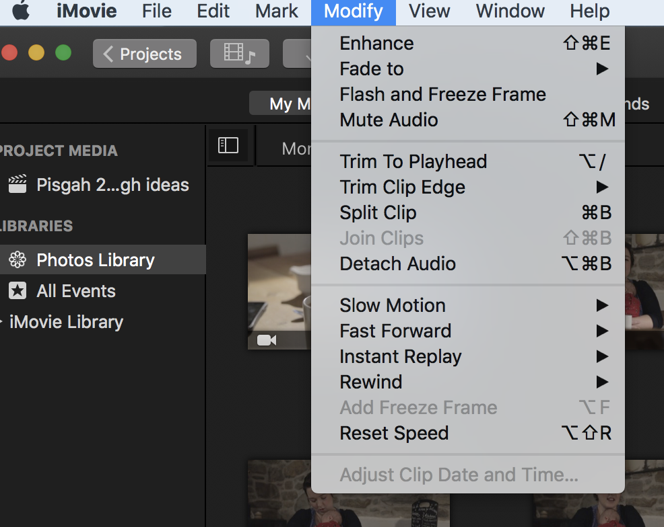This screenshot has height=527, width=664.
Task: Open the View menu in menu bar
Action: coord(429,11)
